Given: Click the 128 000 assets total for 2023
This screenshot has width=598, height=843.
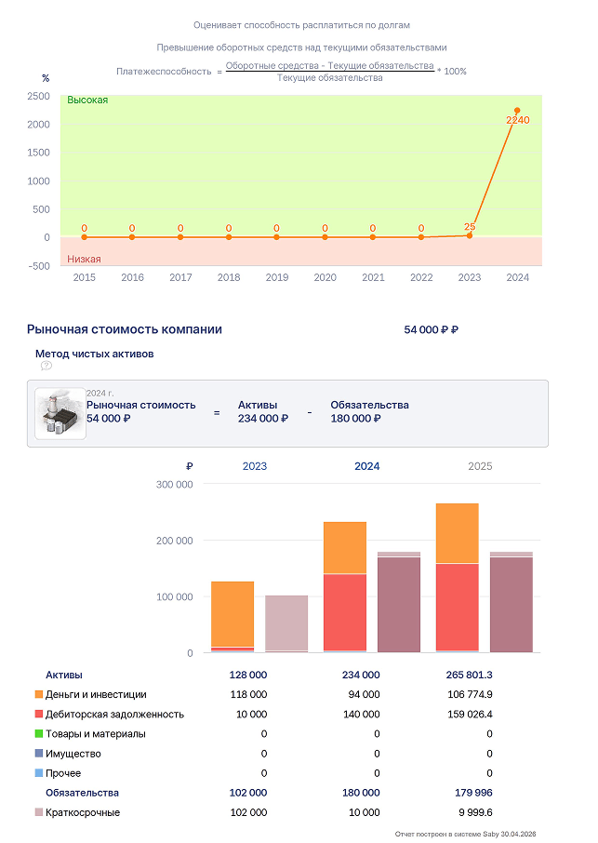Looking at the screenshot, I should click(248, 675).
